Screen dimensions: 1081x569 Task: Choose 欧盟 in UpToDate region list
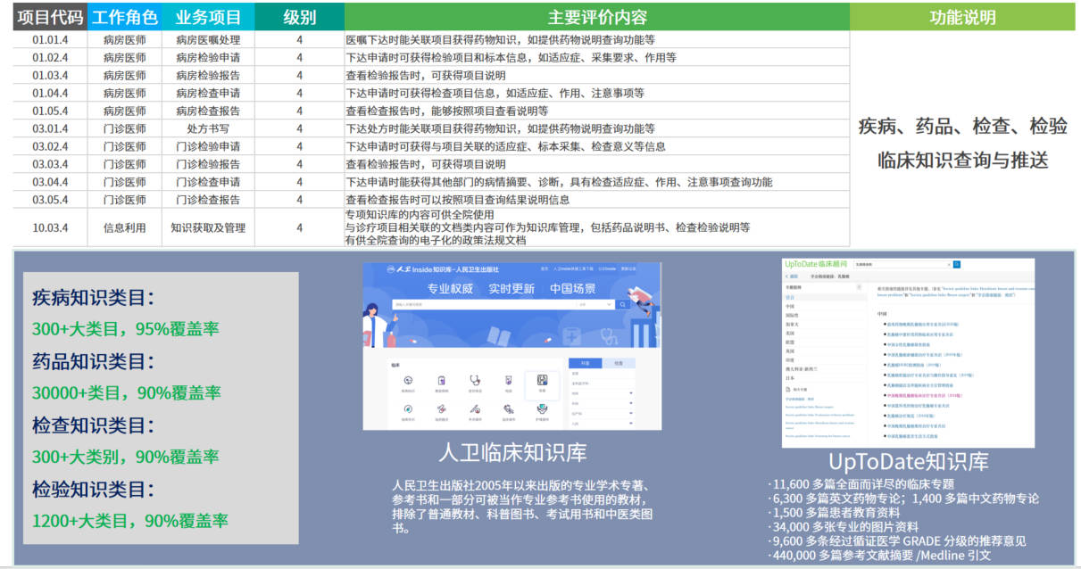(790, 342)
